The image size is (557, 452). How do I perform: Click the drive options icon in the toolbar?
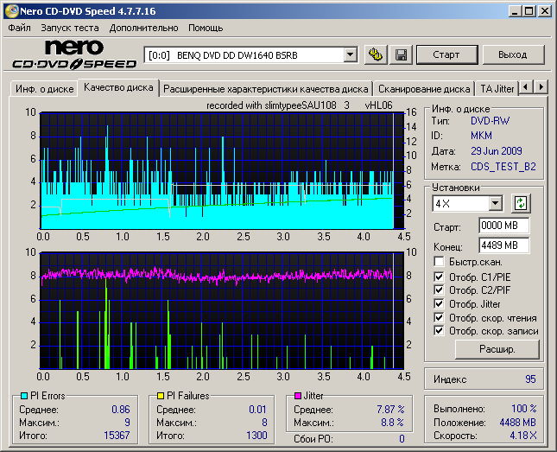click(x=375, y=54)
